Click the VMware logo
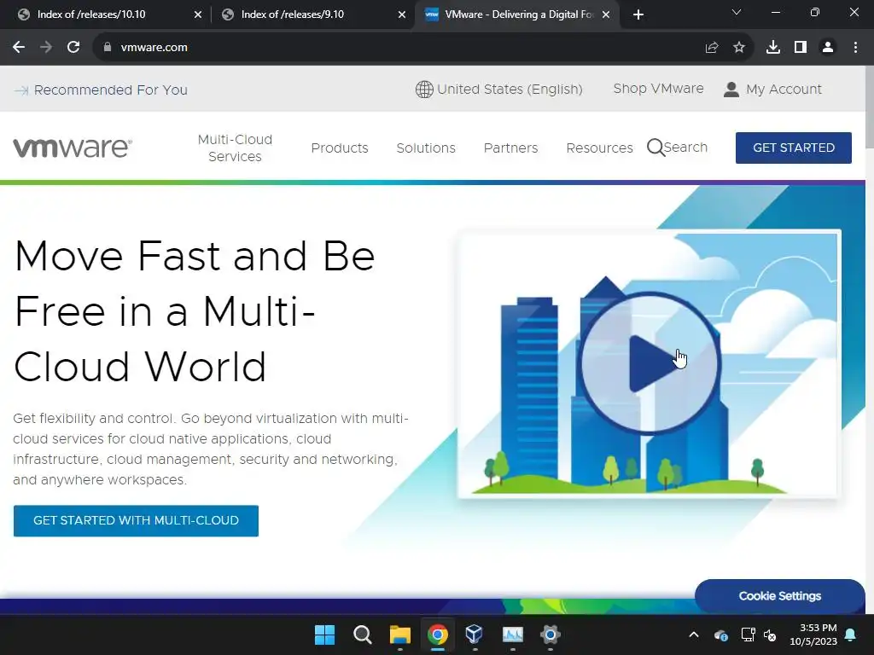Image resolution: width=874 pixels, height=655 pixels. point(73,148)
